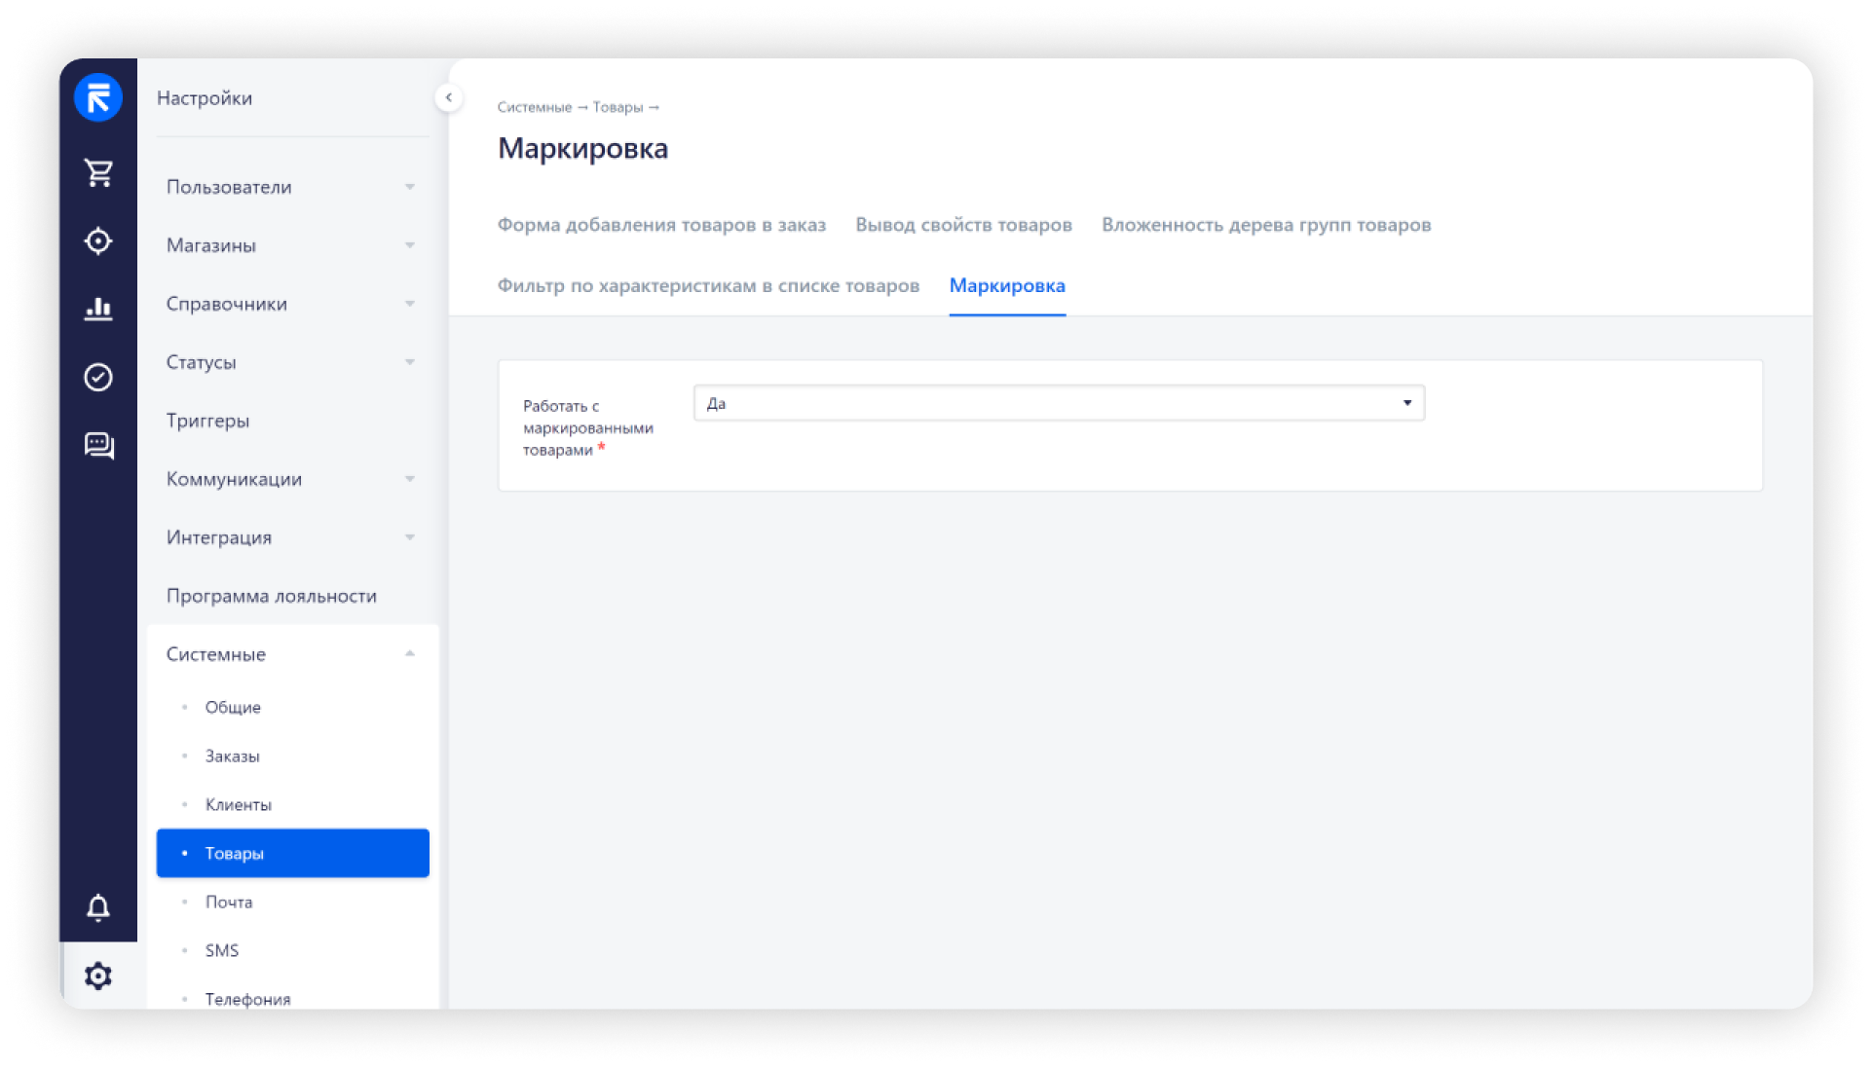Click the RetailCRM logo icon

point(98,97)
